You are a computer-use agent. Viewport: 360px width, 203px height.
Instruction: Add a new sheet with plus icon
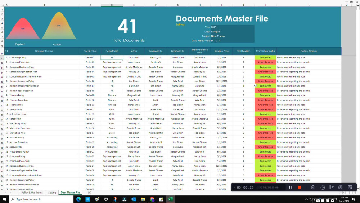(90, 193)
